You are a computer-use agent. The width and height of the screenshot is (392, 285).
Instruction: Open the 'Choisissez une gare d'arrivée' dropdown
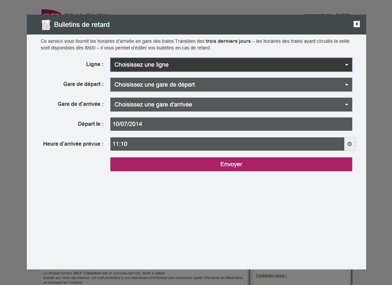[231, 105]
